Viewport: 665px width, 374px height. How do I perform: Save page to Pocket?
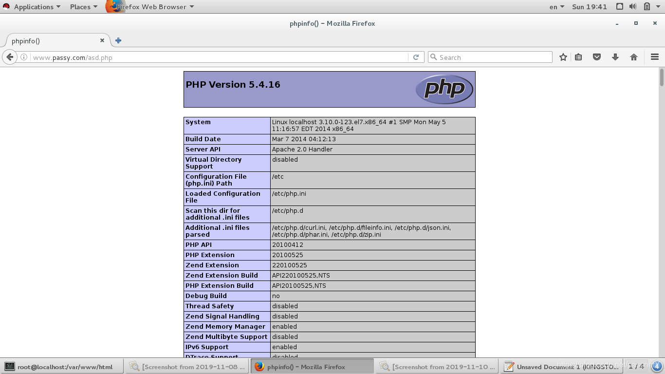(597, 57)
